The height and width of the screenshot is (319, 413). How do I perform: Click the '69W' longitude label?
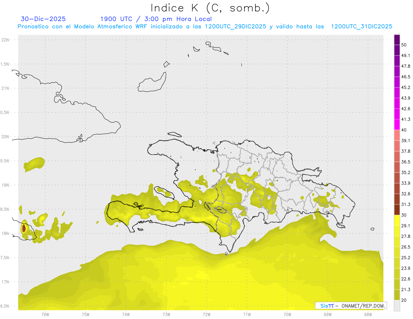(328, 315)
